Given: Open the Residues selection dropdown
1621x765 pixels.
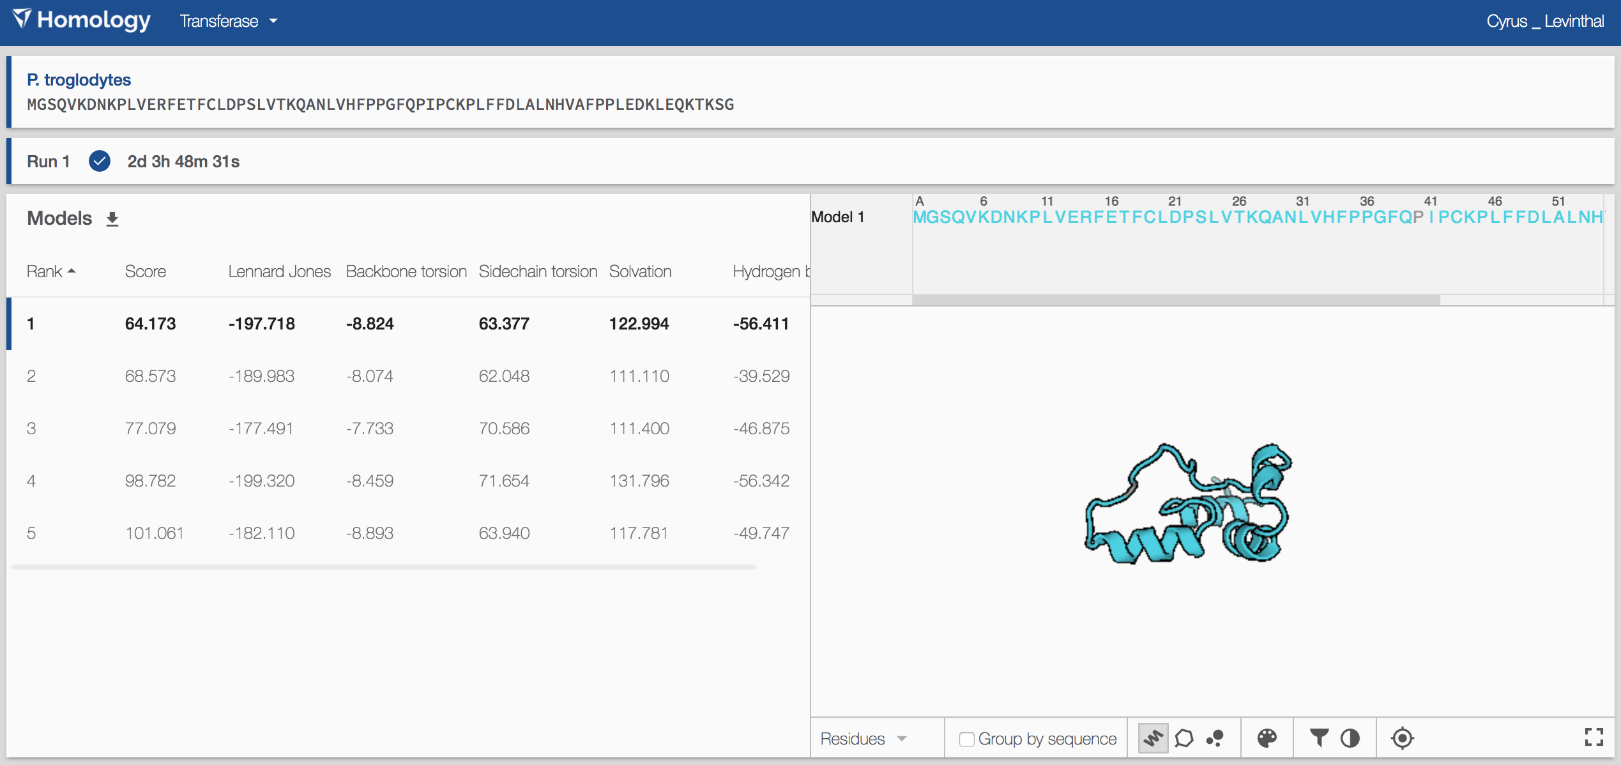Looking at the screenshot, I should [x=864, y=739].
